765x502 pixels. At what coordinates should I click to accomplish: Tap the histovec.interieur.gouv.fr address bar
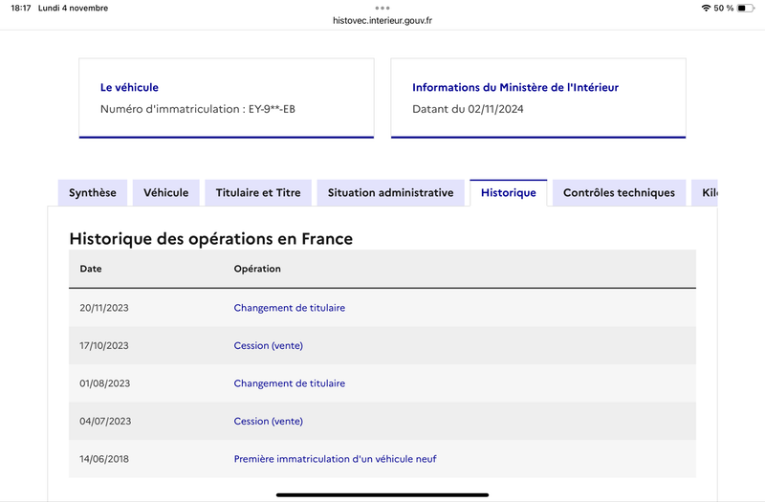point(382,20)
